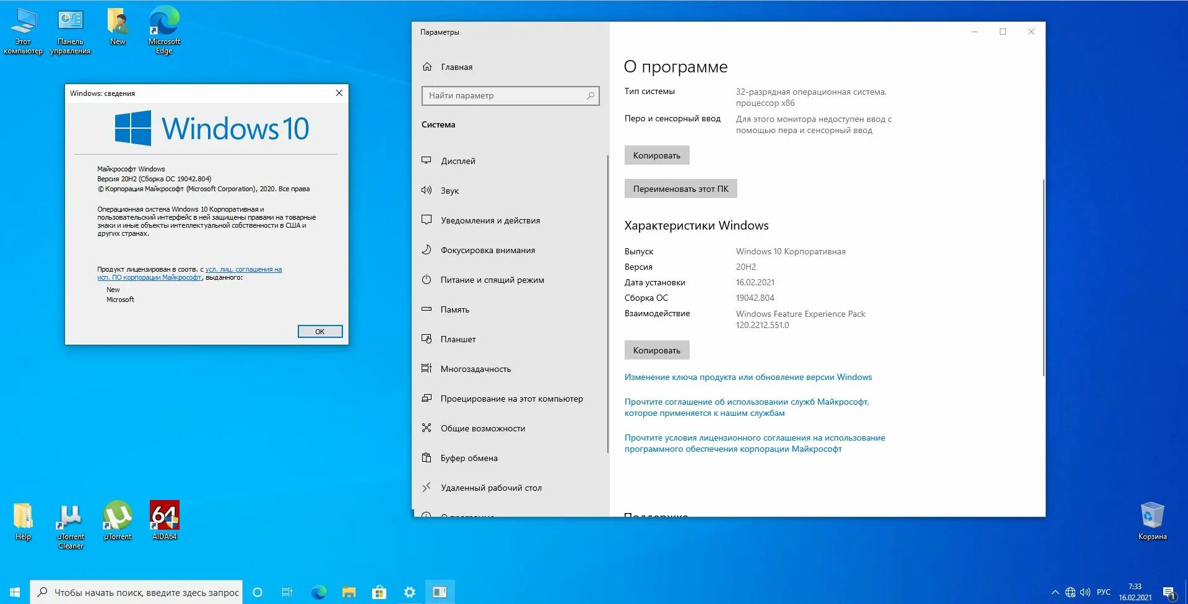Click the taskbar search box

[136, 592]
